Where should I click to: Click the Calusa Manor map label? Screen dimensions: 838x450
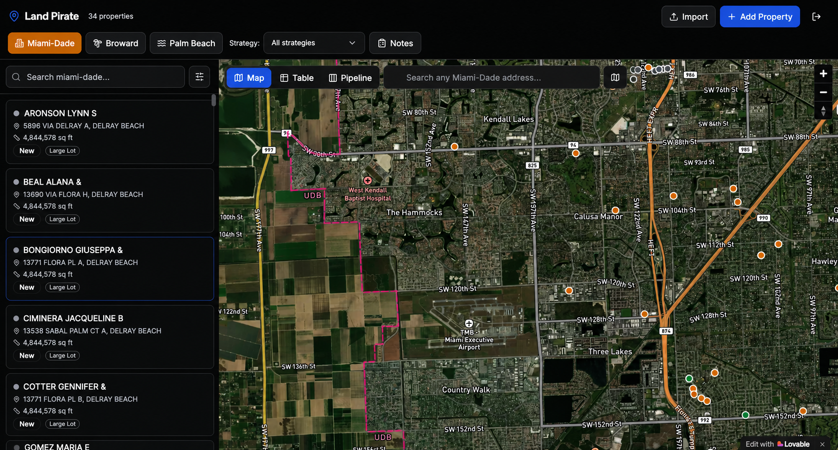tap(598, 216)
